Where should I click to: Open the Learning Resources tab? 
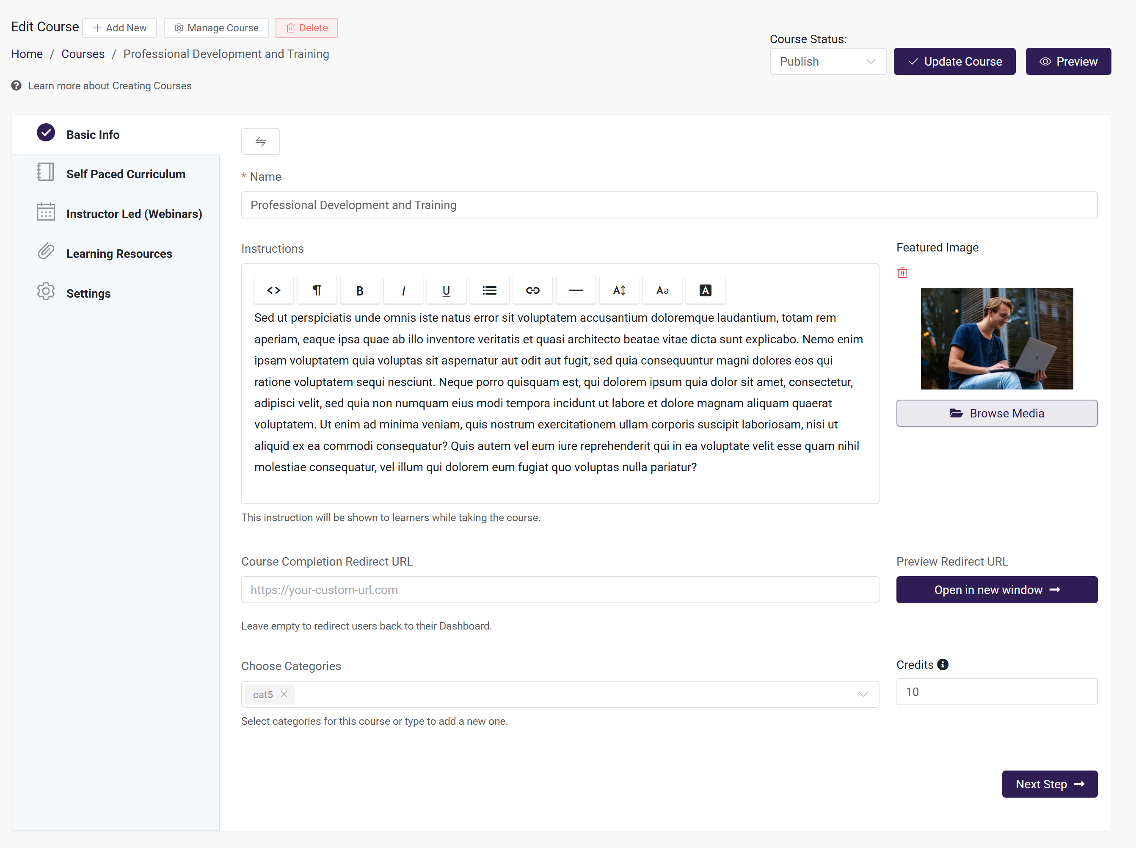coord(119,254)
